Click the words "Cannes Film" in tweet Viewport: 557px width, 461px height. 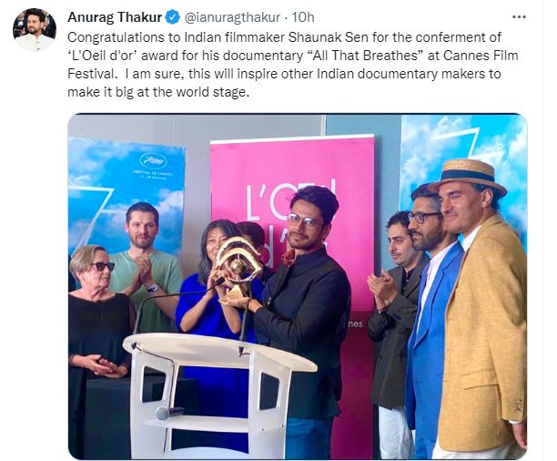pos(481,56)
